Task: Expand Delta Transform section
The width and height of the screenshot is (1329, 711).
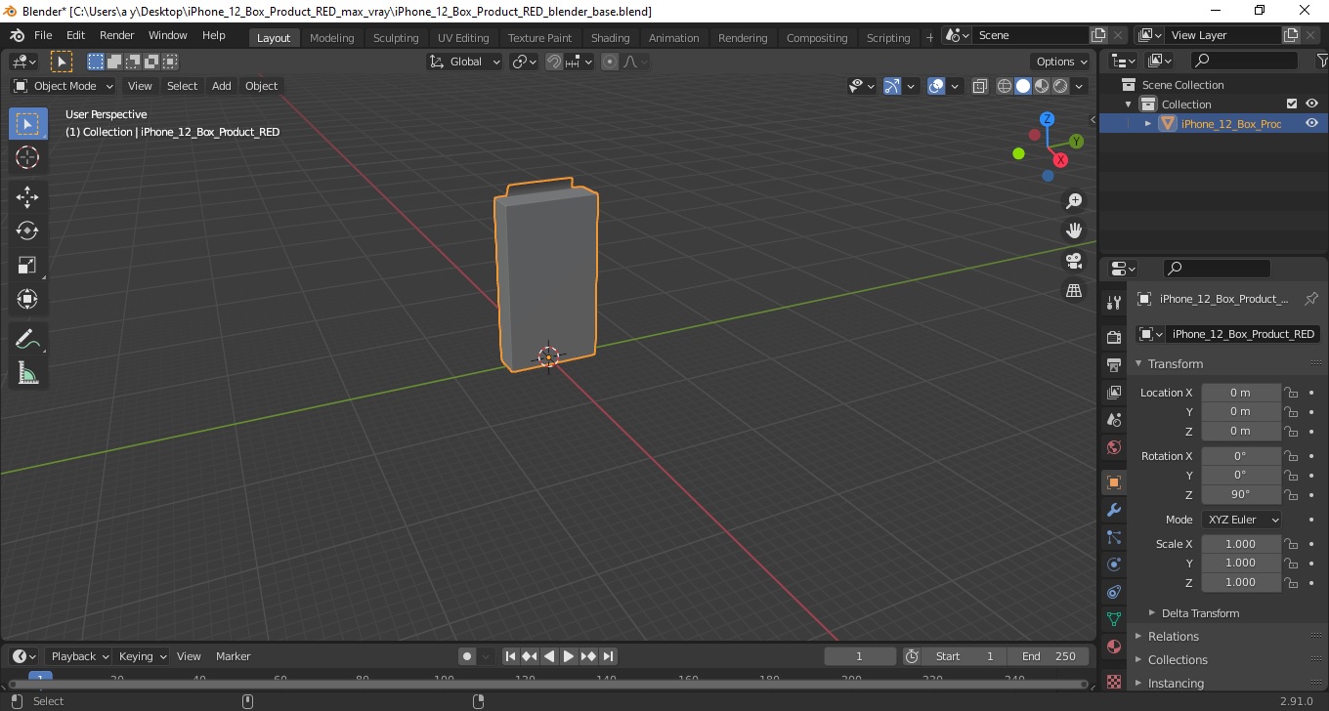Action: coord(1200,613)
